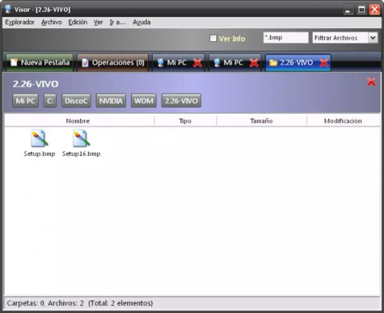
Task: Open the Nueva Pestaña tab
Action: [39, 63]
